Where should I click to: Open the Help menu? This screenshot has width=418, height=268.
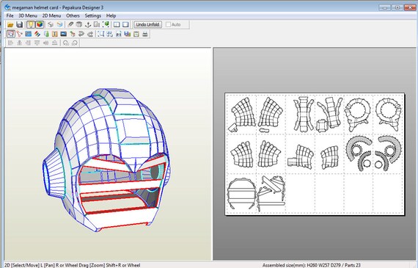point(111,15)
